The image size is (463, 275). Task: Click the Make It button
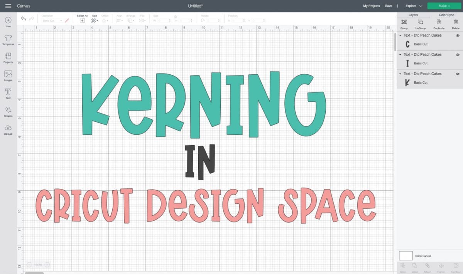coord(444,6)
